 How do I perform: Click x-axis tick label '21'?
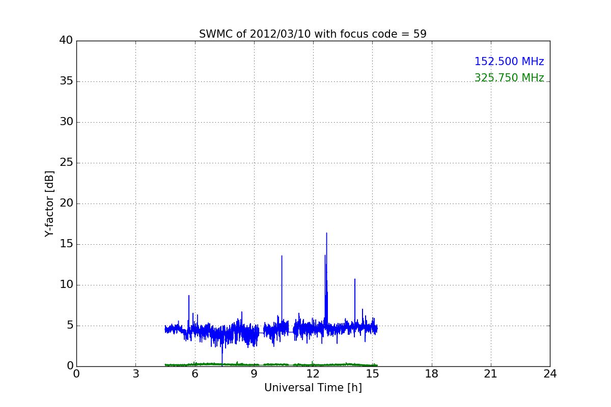[491, 374]
